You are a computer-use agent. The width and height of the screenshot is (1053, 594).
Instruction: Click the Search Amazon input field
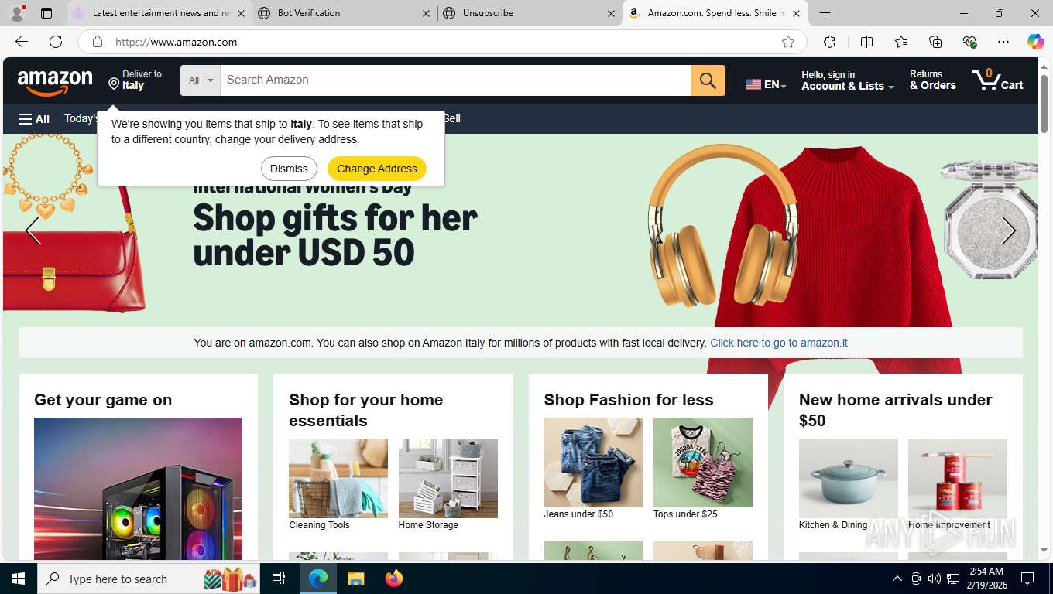455,80
